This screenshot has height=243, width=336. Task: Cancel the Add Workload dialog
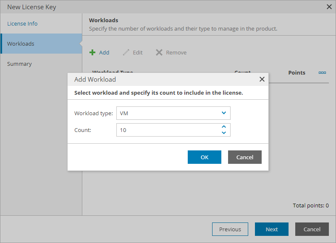[x=244, y=157]
